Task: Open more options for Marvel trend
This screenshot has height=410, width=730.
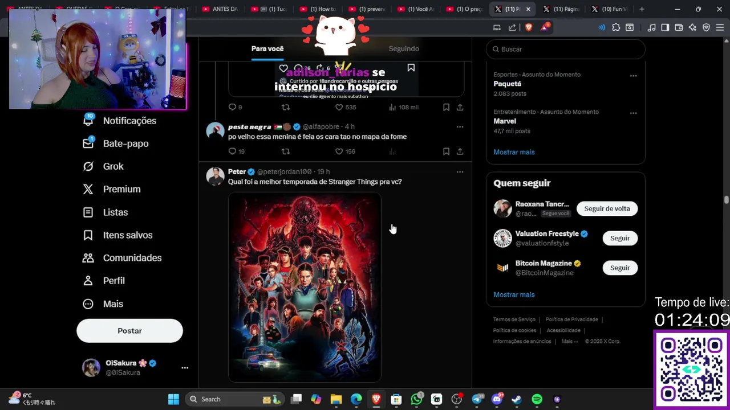Action: (633, 113)
